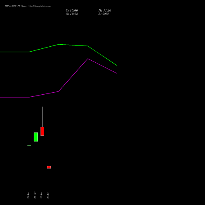The width and height of the screenshot is (205, 205).
Task: Click the purple lower band line peak
Action: click(88, 59)
